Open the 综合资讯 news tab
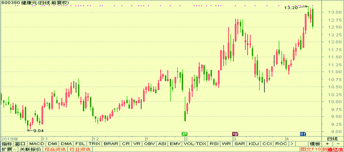Viewport: 344px width, 152px height. pos(56,149)
